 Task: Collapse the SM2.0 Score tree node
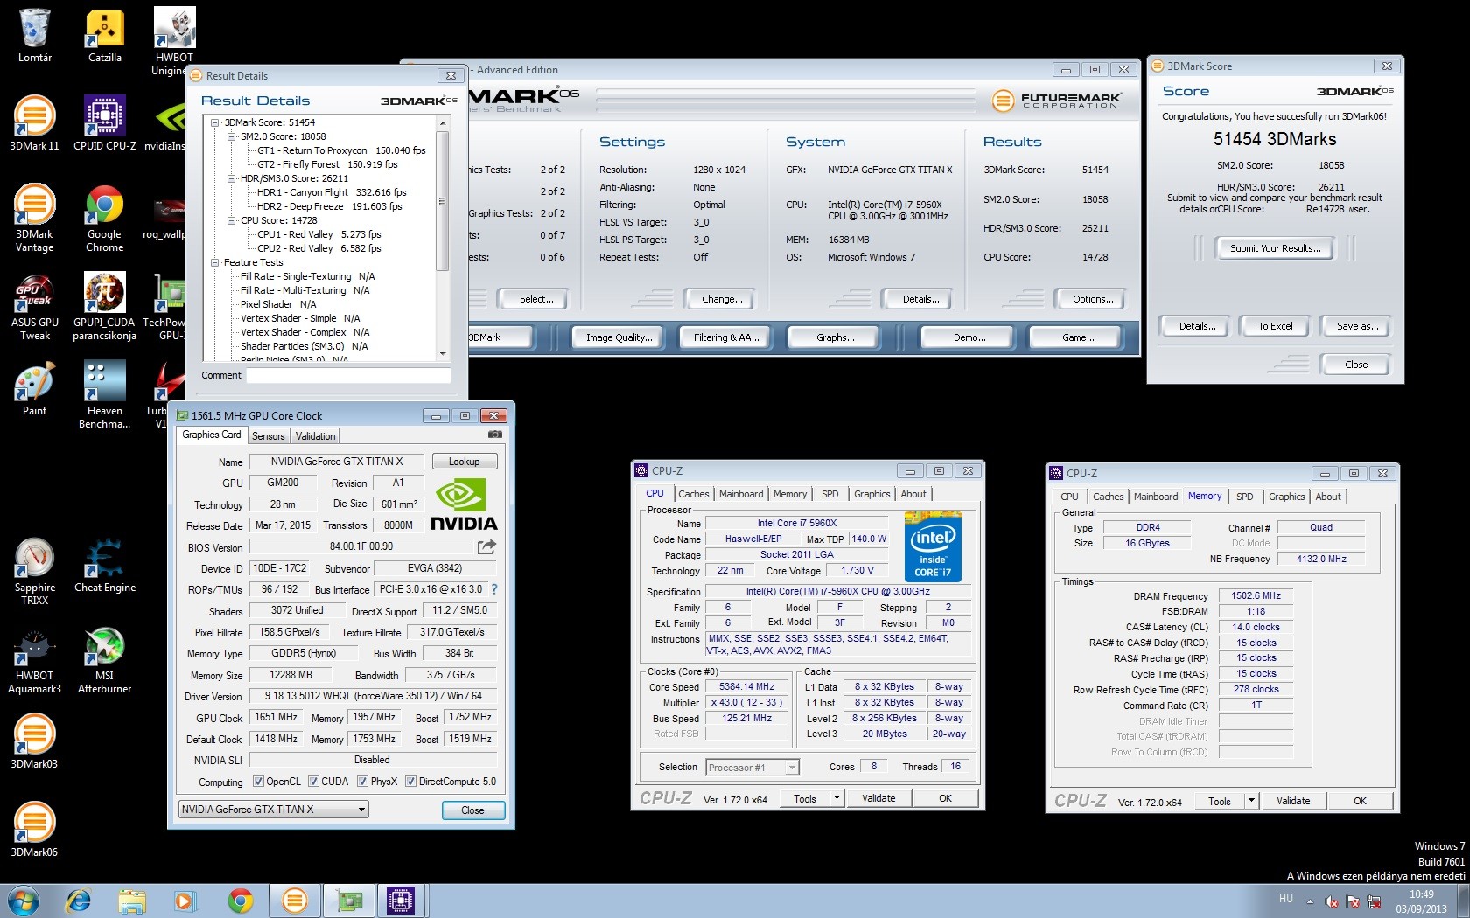tap(232, 136)
